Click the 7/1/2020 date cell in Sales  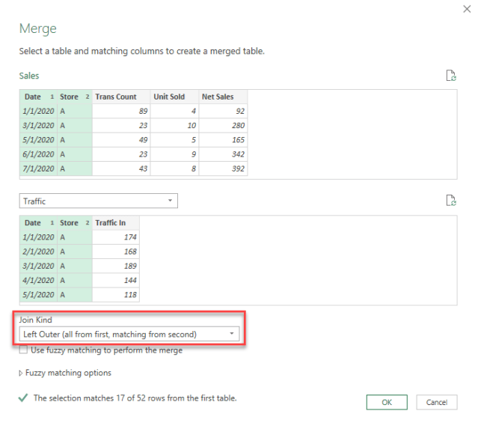click(38, 168)
